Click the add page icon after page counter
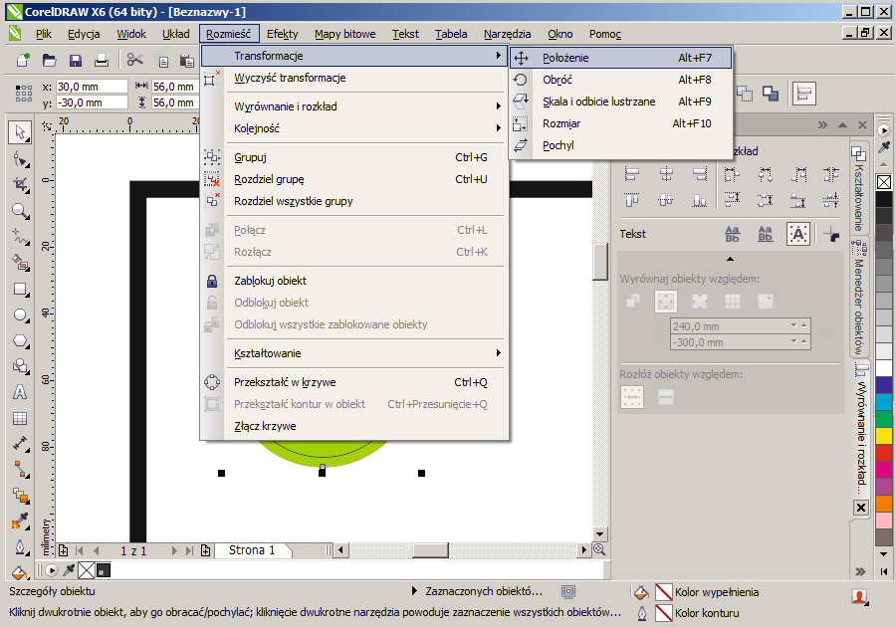Image resolution: width=896 pixels, height=627 pixels. [x=206, y=550]
